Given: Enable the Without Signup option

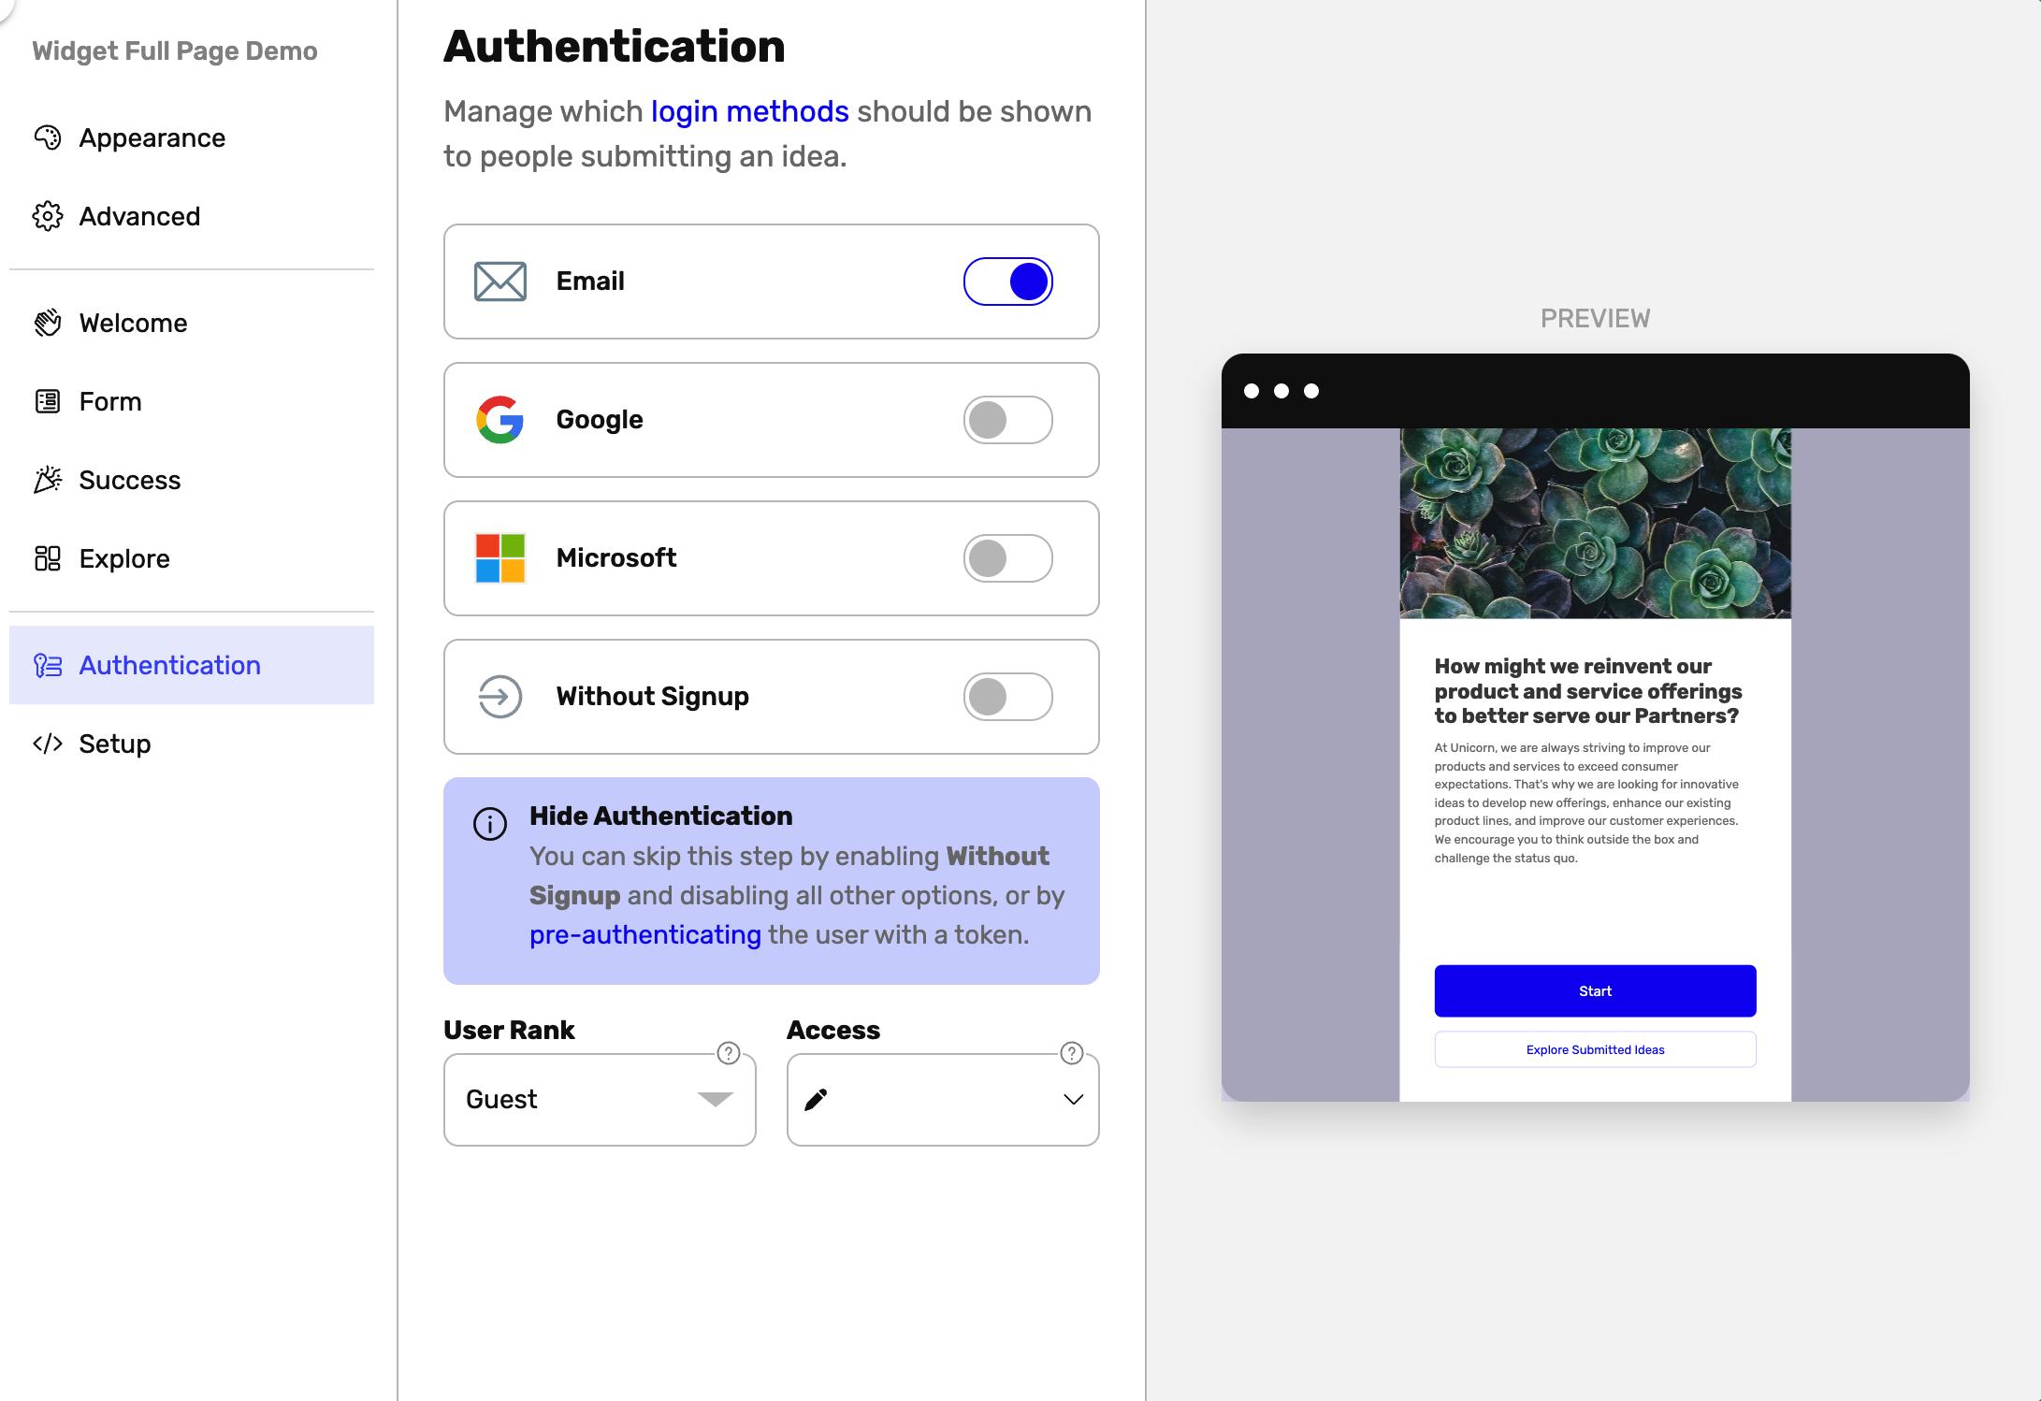Looking at the screenshot, I should [1008, 696].
